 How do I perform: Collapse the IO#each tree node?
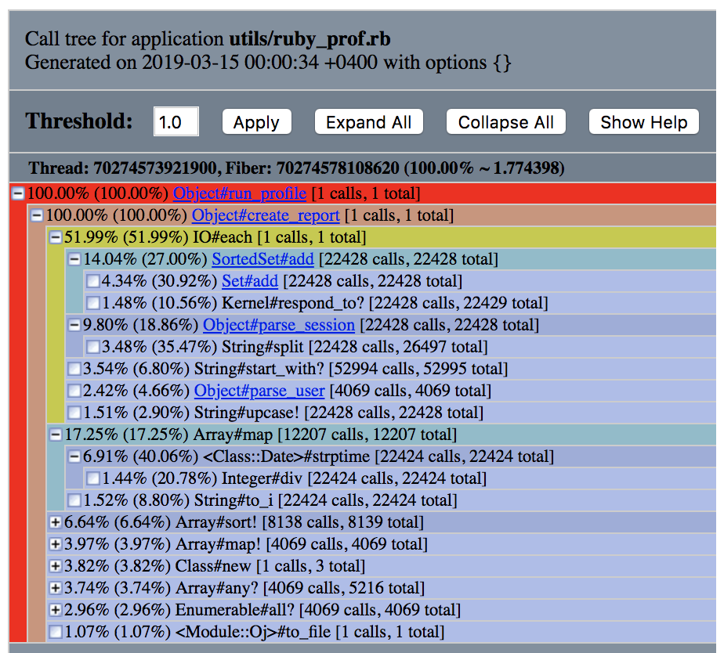[x=56, y=238]
